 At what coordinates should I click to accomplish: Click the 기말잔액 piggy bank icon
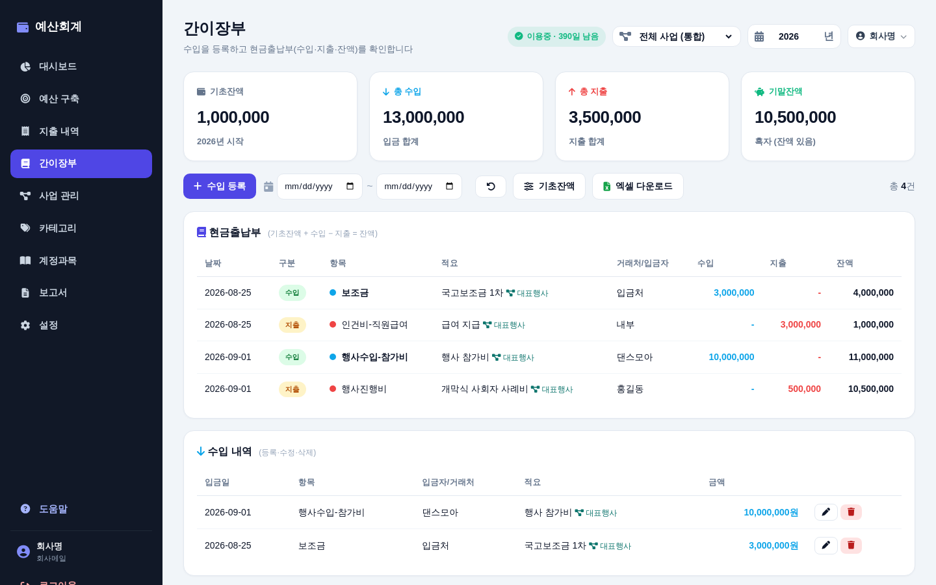[x=760, y=92]
